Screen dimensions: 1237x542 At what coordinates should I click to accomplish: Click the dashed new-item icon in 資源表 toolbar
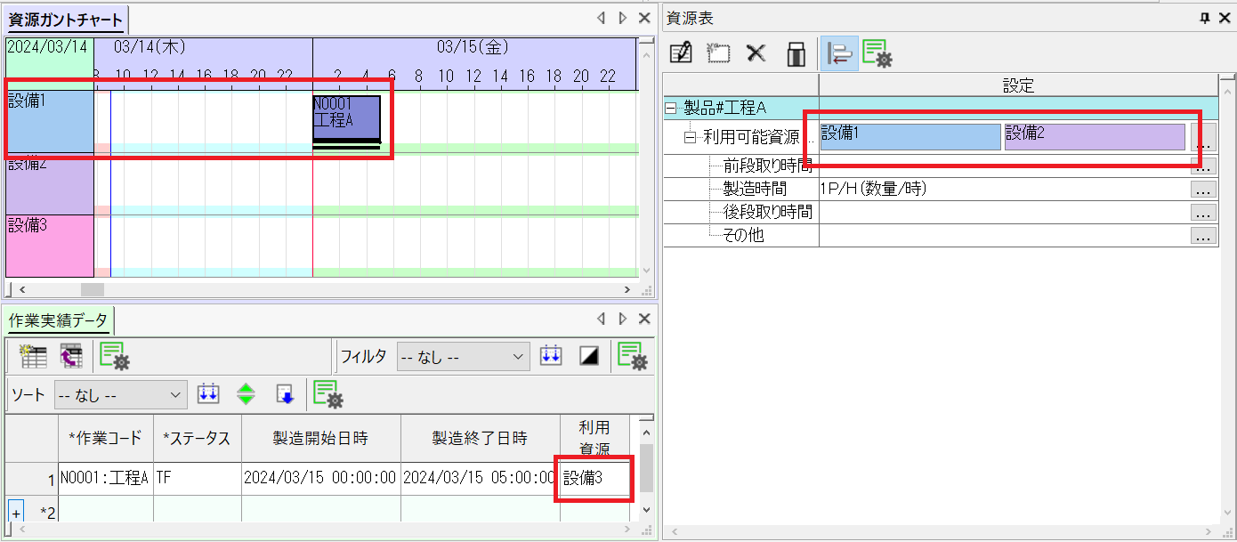click(x=718, y=53)
